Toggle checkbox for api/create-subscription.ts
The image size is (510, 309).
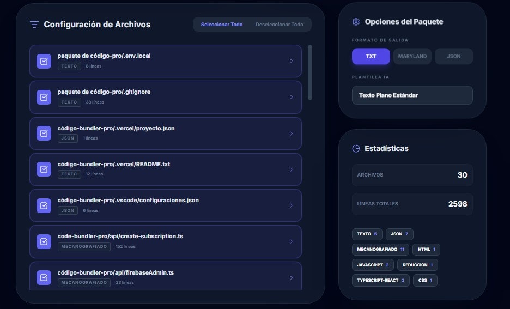point(44,241)
